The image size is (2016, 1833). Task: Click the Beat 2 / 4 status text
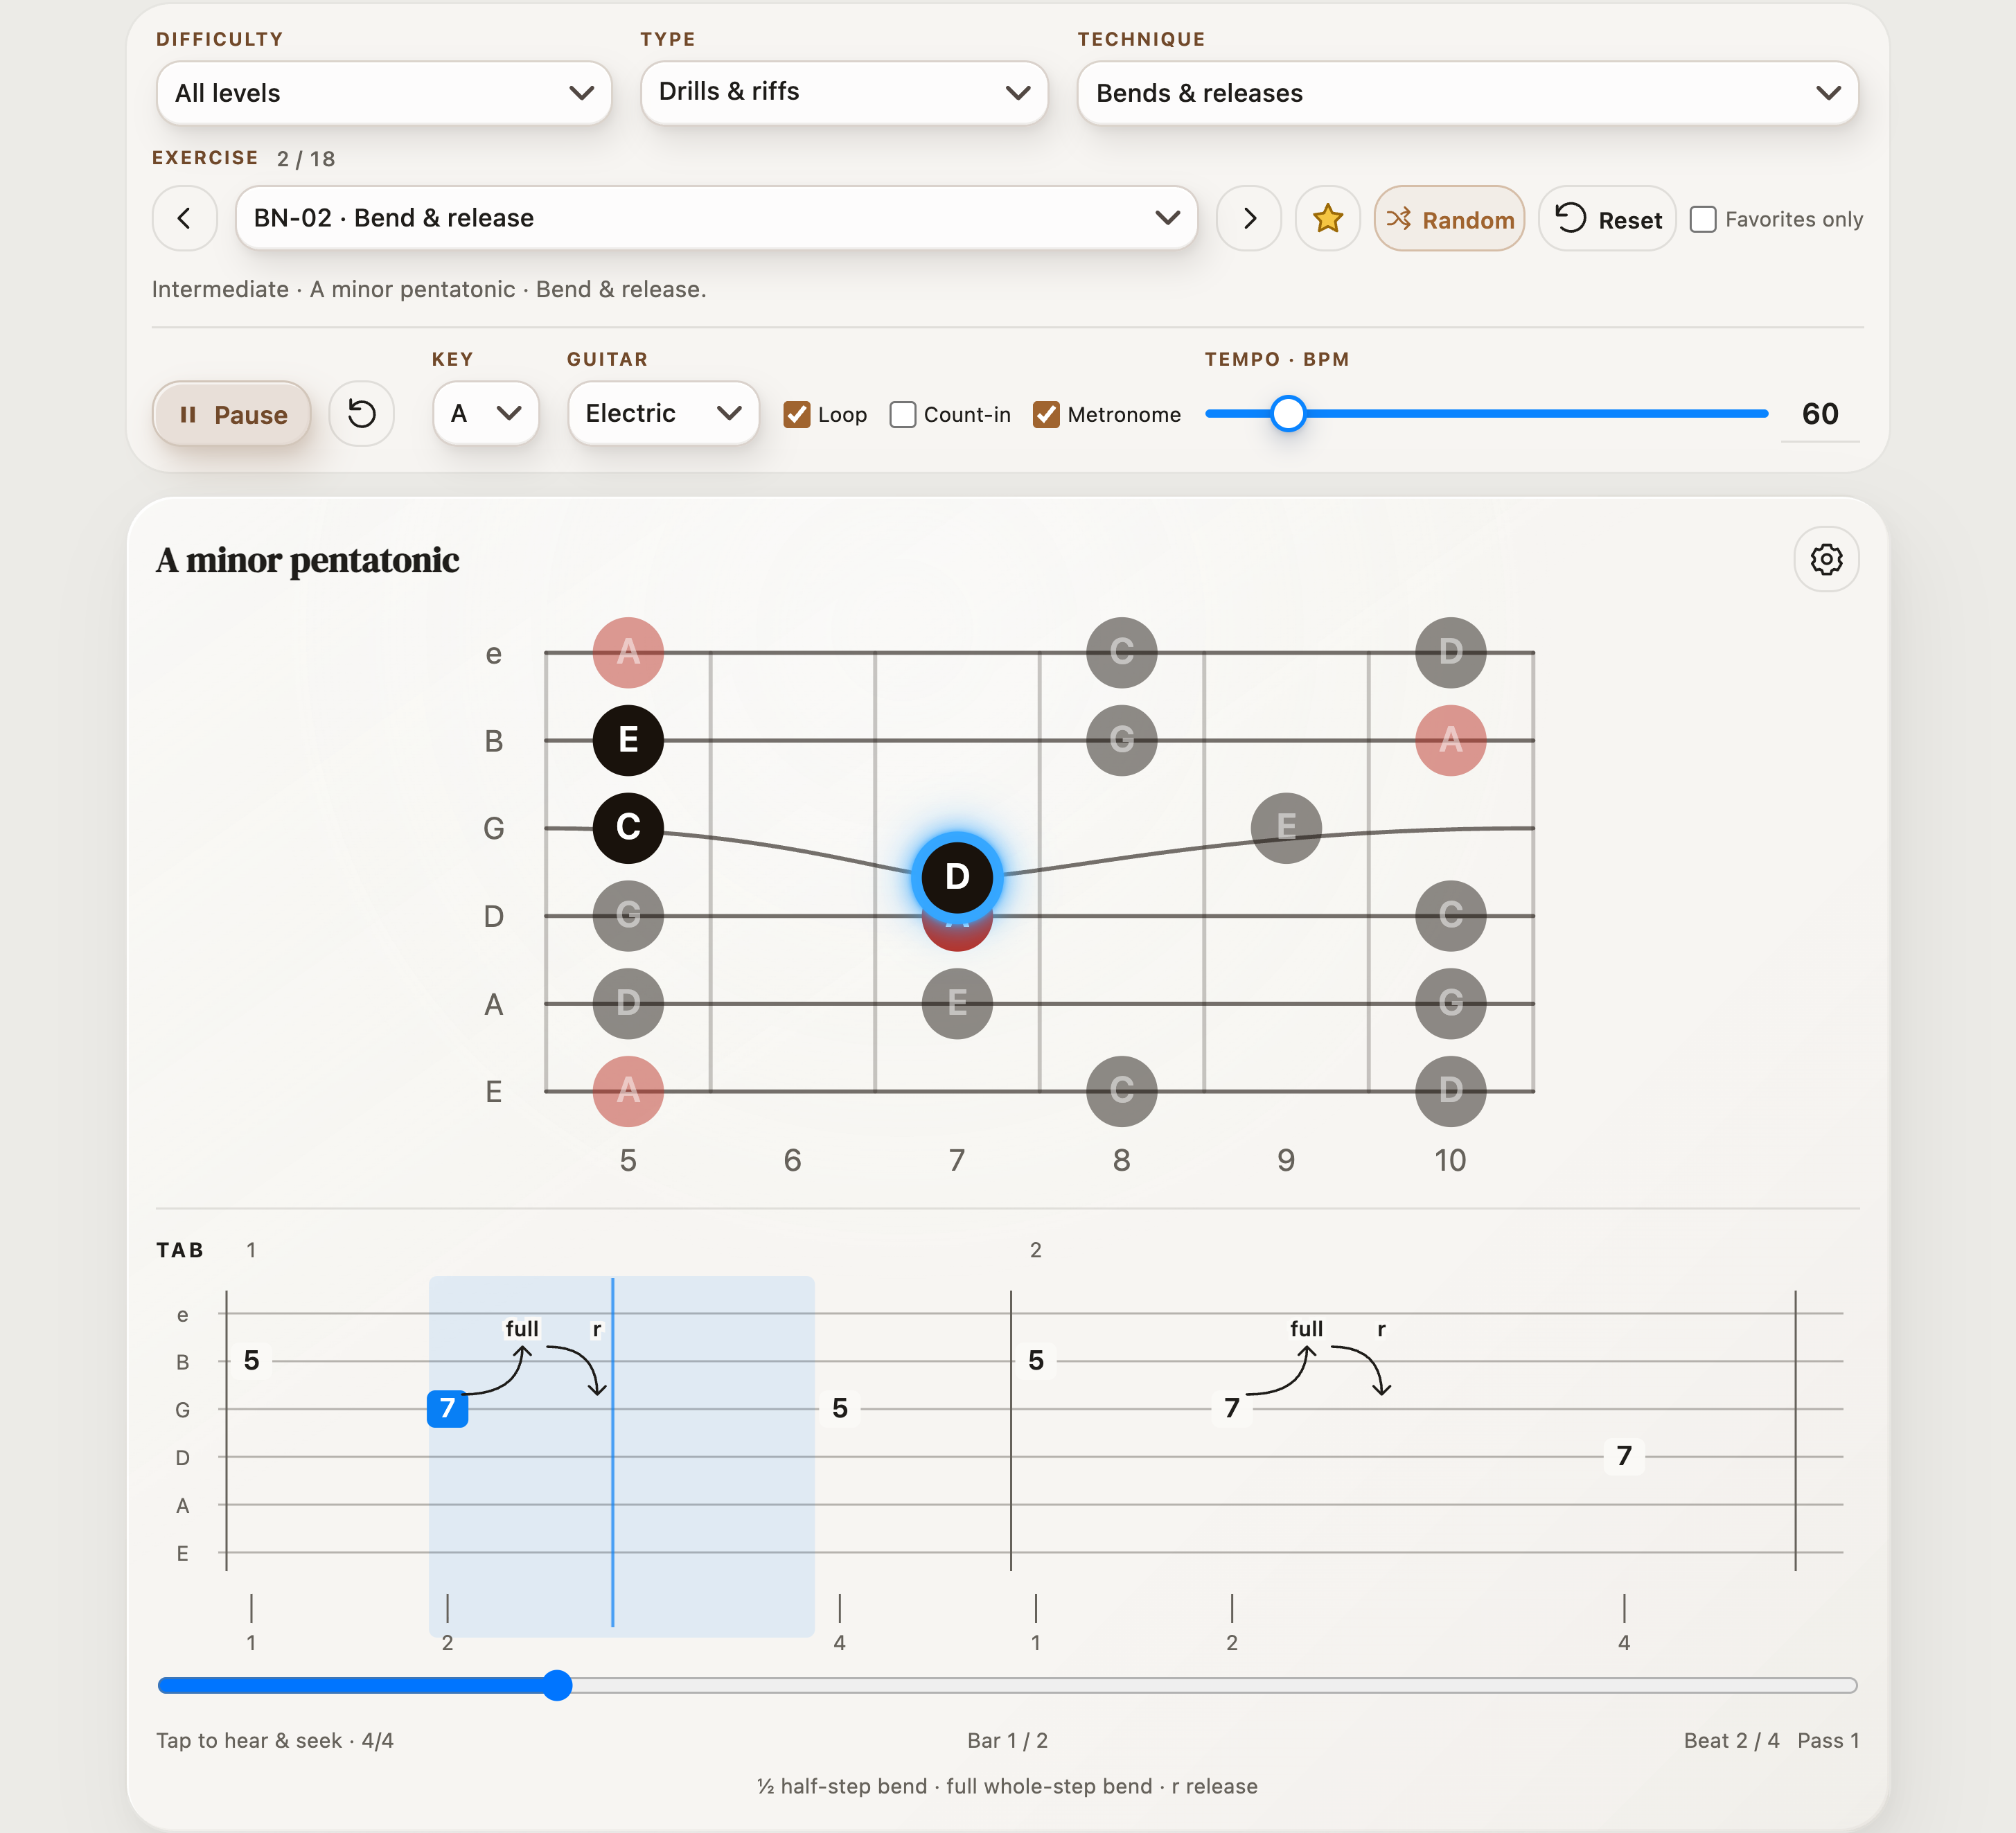click(x=1731, y=1740)
